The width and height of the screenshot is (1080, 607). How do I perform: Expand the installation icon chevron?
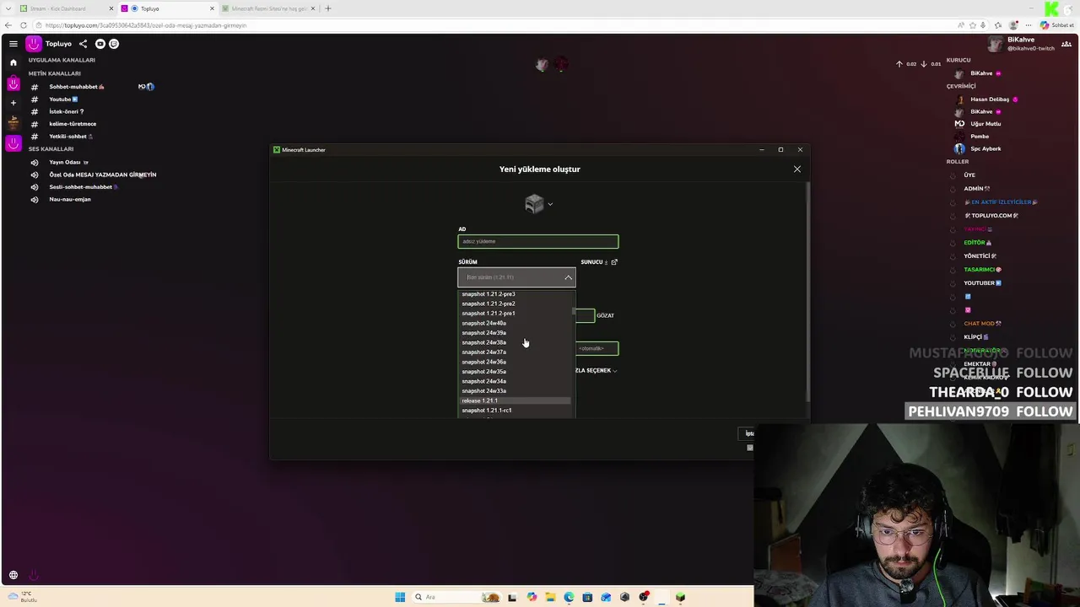550,203
